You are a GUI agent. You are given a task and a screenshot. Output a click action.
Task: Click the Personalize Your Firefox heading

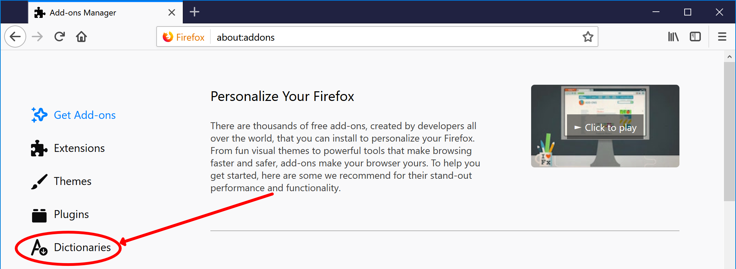[282, 96]
